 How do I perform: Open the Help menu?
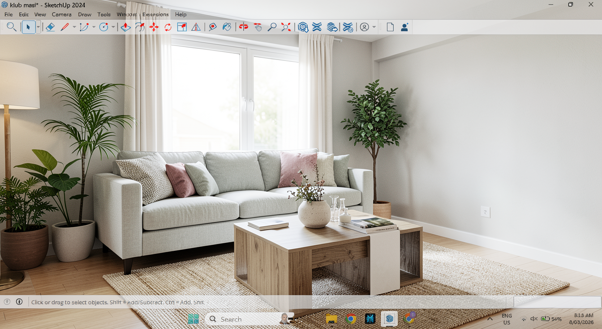click(181, 14)
